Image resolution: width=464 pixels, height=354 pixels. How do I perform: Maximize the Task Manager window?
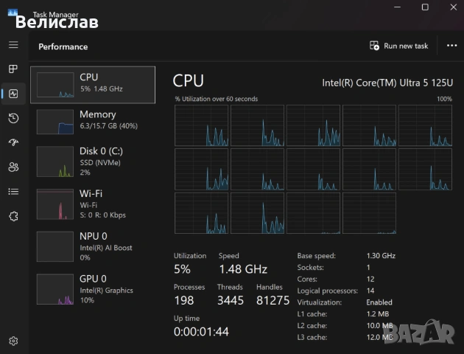click(x=425, y=7)
